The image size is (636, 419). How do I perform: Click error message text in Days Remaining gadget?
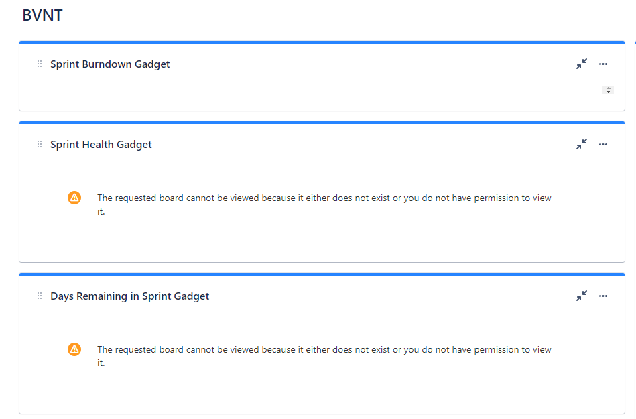324,356
